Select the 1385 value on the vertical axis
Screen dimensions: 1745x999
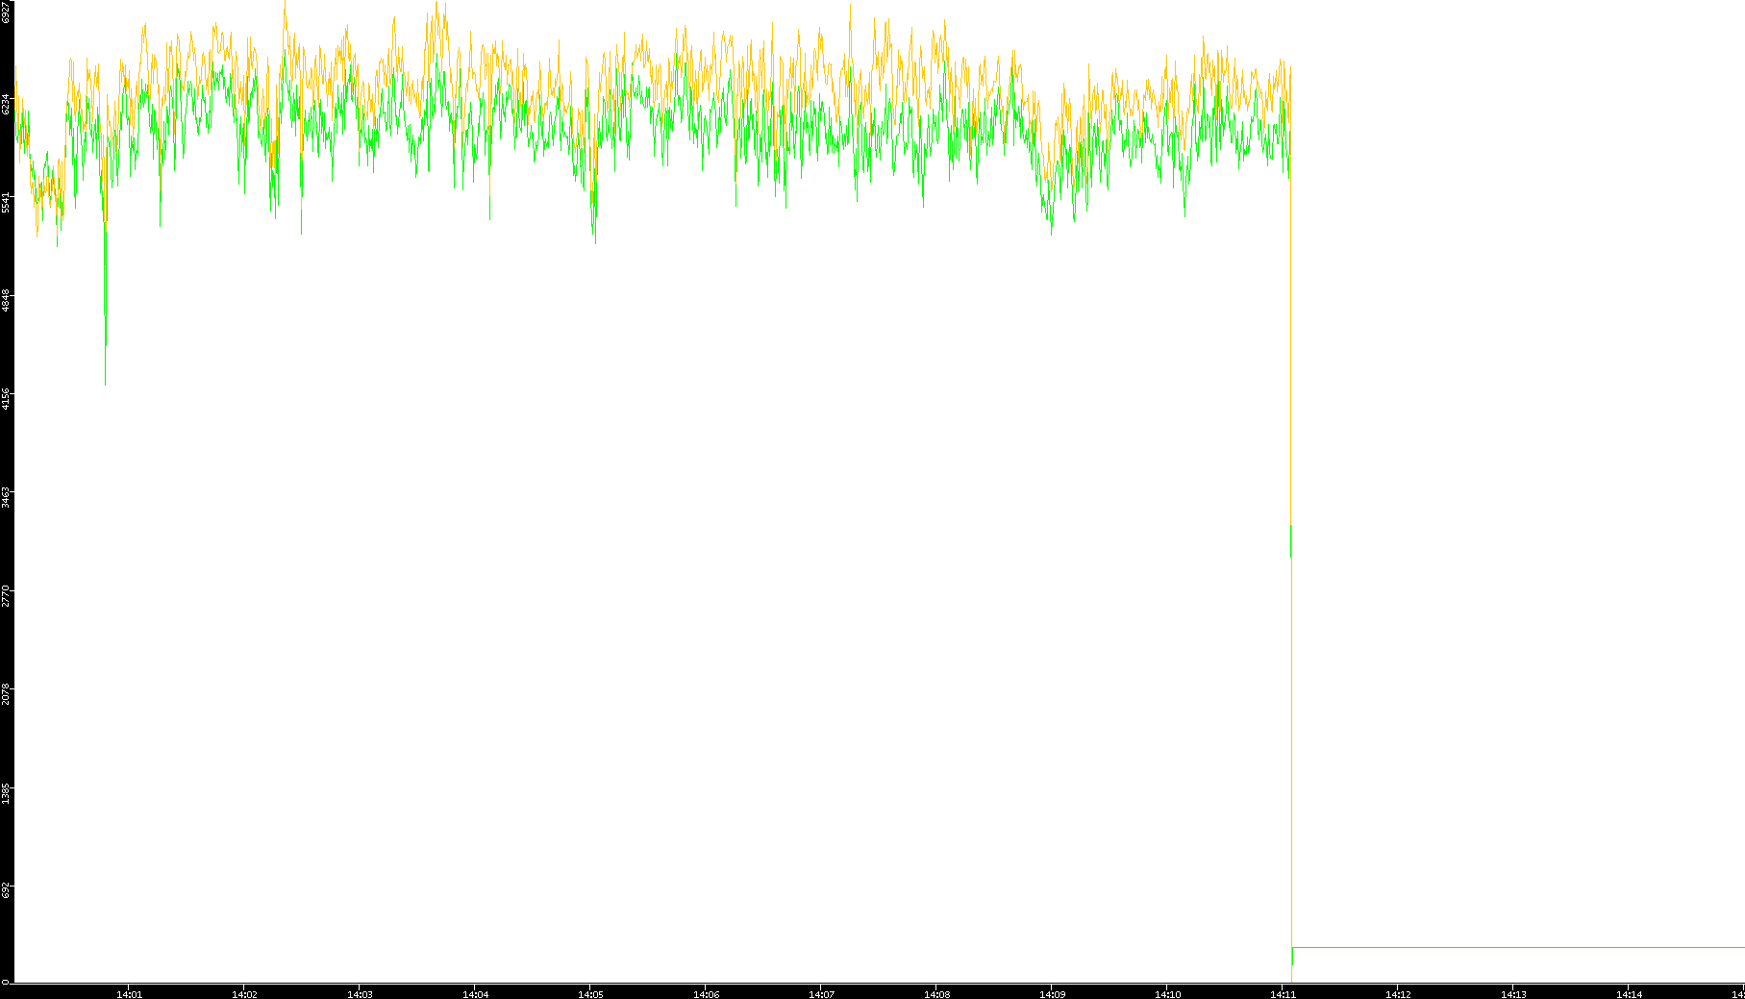(x=6, y=793)
